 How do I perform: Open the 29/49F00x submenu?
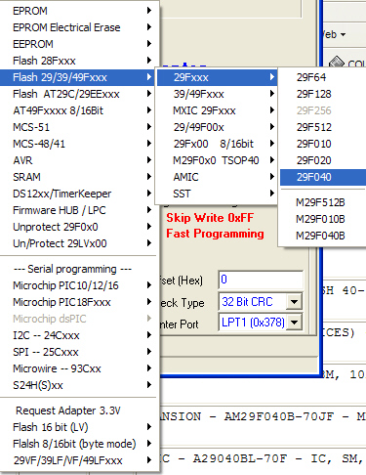click(x=217, y=127)
